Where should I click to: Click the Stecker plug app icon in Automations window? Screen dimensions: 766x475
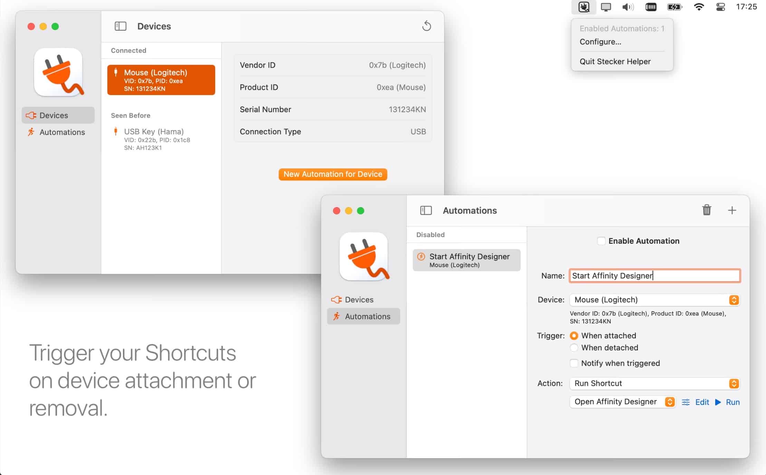pos(364,256)
